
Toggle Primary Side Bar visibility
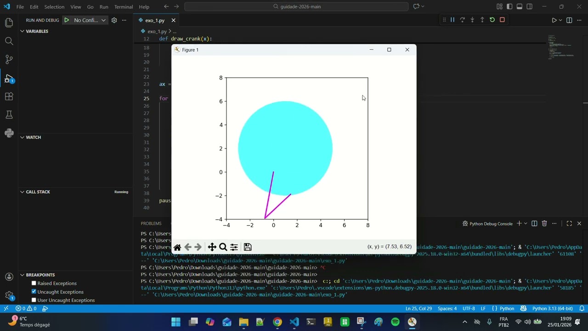pyautogui.click(x=509, y=6)
